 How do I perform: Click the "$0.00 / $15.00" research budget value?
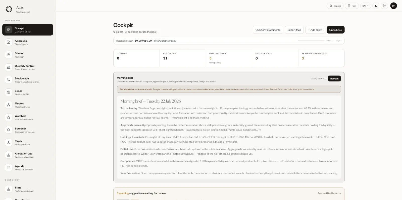[143, 41]
